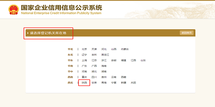Viewport: 215px width, 107px height.
Task: Select 辽宁 province
Action: 84,55
